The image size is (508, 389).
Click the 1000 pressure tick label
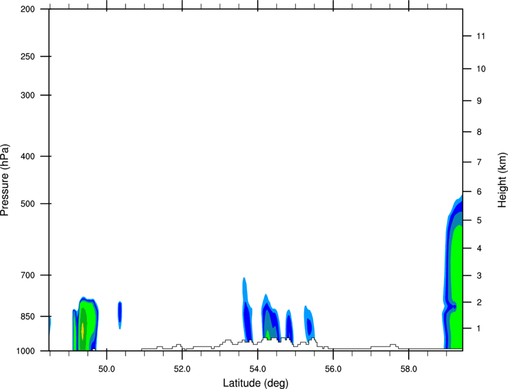click(25, 351)
